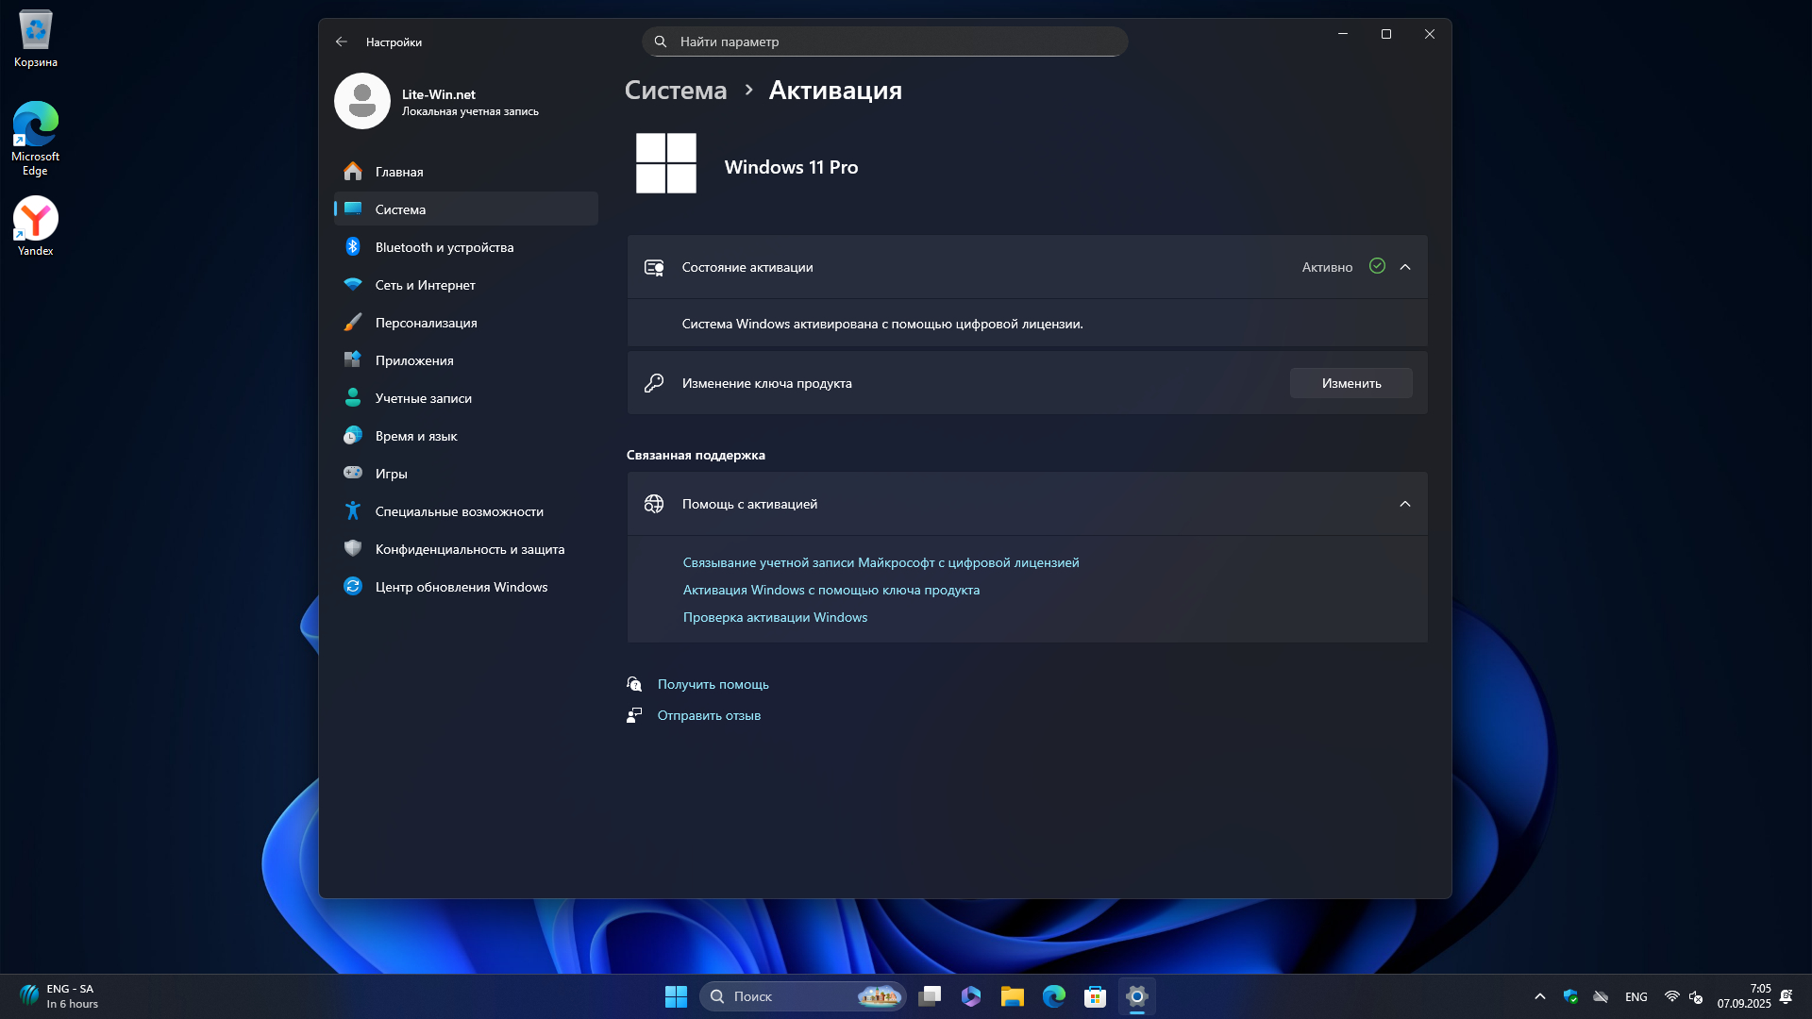This screenshot has height=1019, width=1812.
Task: Click the Get help link
Action: coord(713,684)
